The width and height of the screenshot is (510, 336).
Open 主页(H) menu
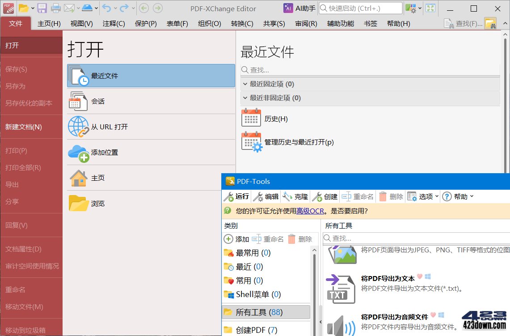[49, 23]
